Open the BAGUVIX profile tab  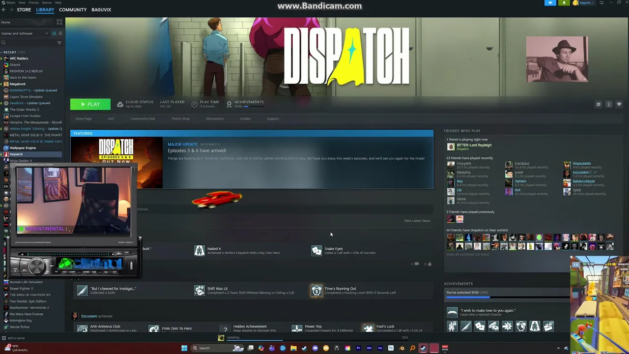coord(101,9)
